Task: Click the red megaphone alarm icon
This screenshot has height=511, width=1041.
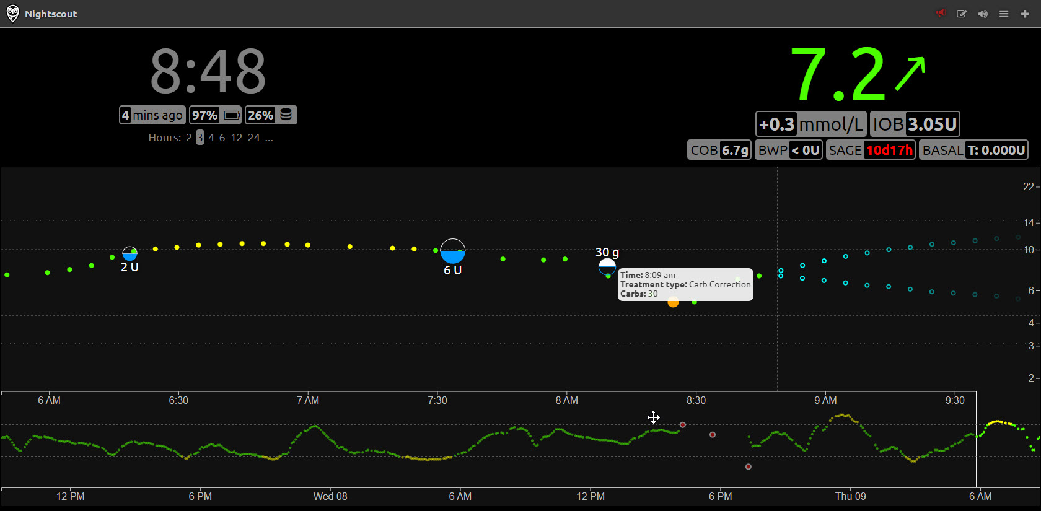Action: coord(941,14)
